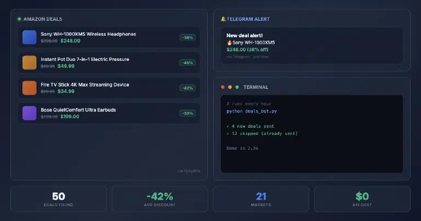Click the yellow terminal window dot
This screenshot has height=221, width=421.
coord(230,87)
